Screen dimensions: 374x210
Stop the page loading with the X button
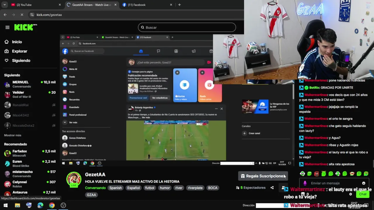click(x=22, y=15)
